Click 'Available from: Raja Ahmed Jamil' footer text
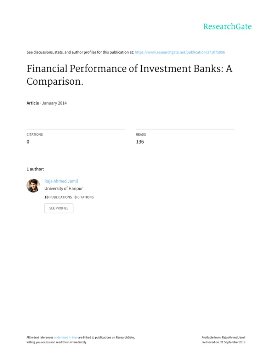 coord(223,337)
